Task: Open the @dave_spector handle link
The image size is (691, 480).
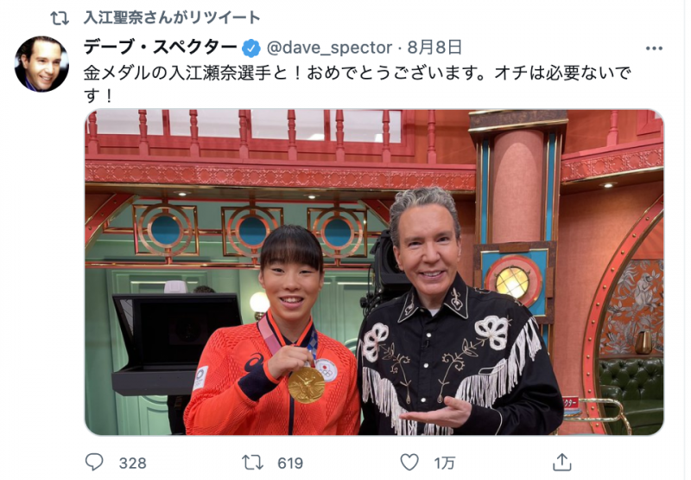Action: pyautogui.click(x=330, y=48)
